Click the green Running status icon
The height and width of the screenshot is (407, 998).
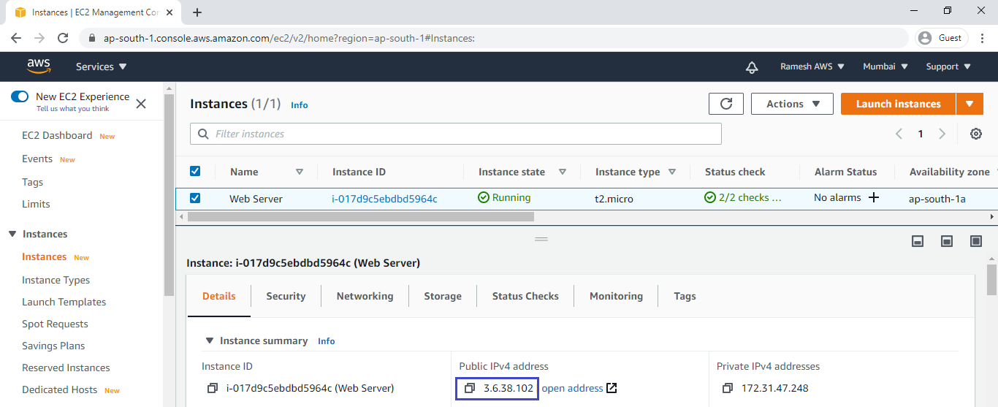point(484,197)
